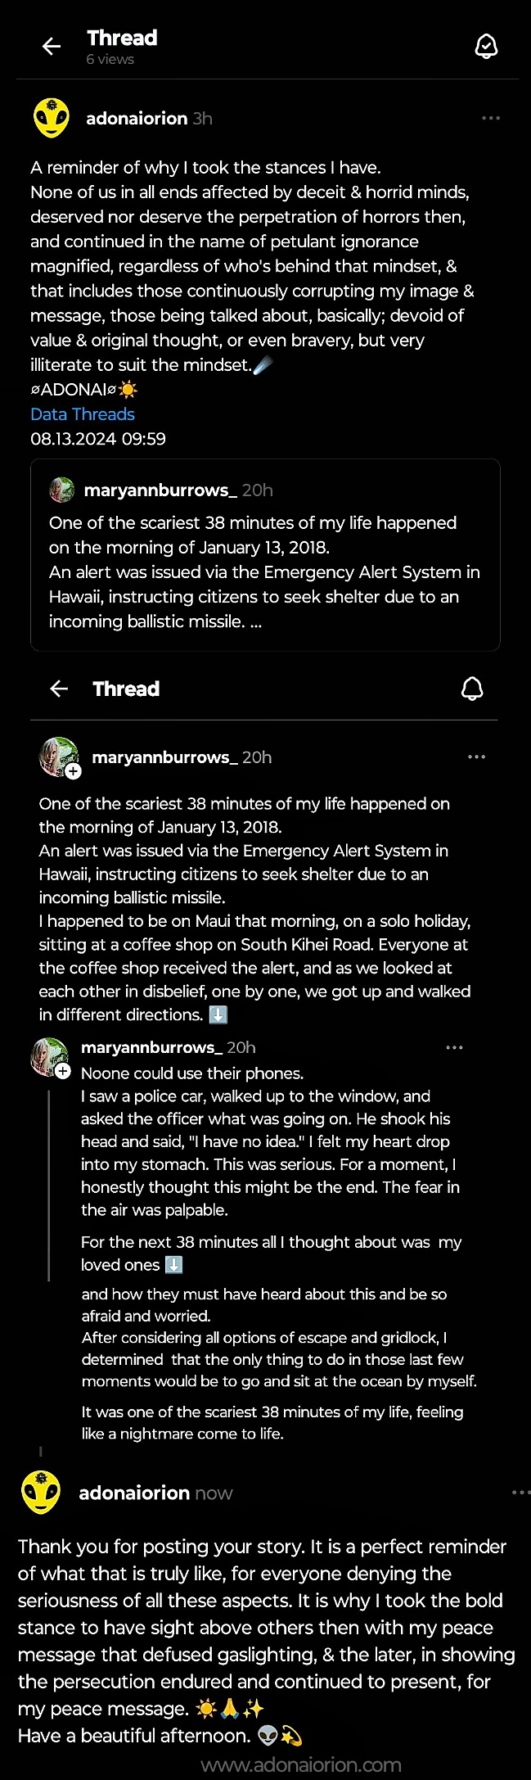The height and width of the screenshot is (1780, 531).
Task: Open adonaiorion username on the first post
Action: click(x=137, y=119)
